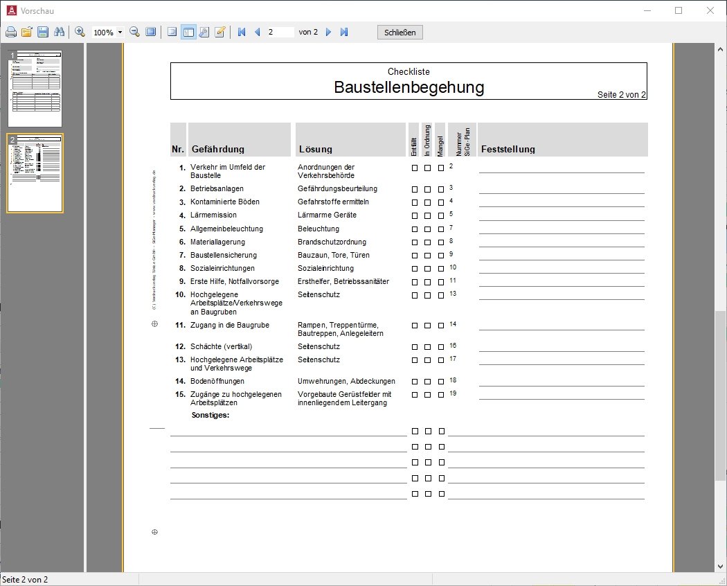Click scrollbar down arrow at bottom right
The height and width of the screenshot is (586, 727).
(x=720, y=566)
